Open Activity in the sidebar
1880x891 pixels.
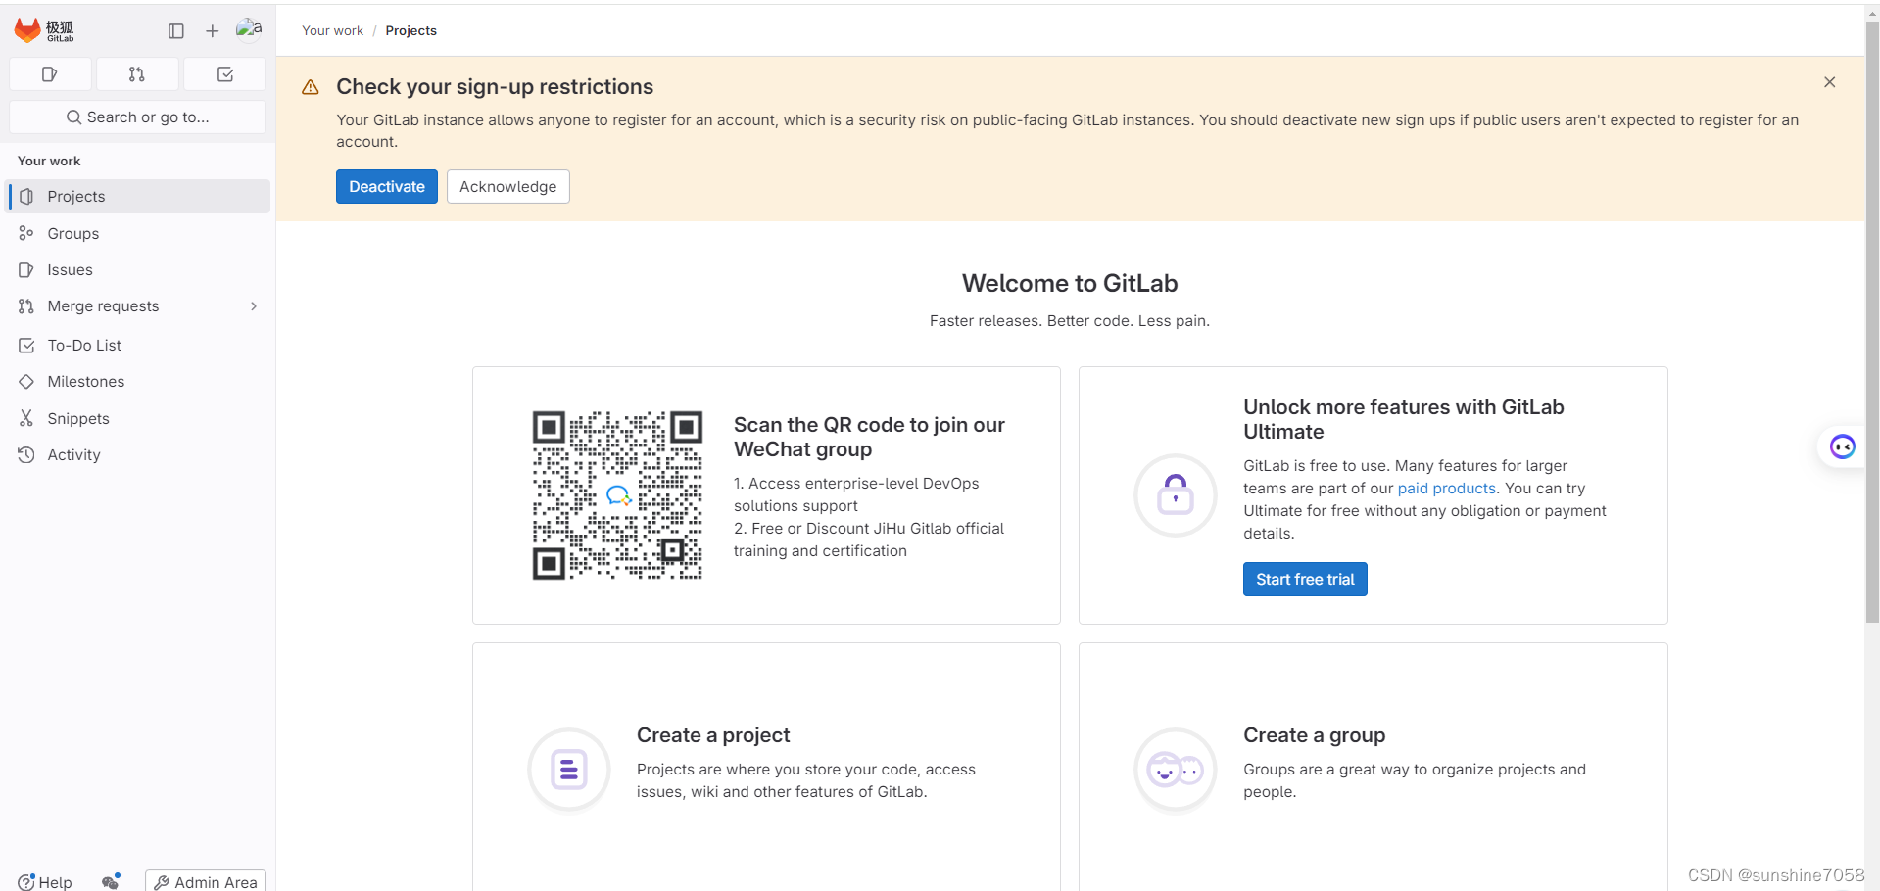(x=138, y=454)
